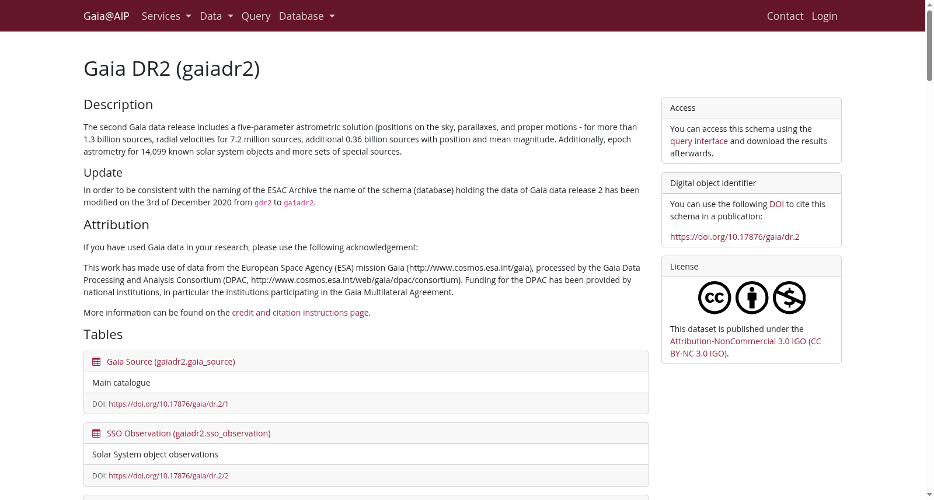Open the Gaia Source DOI dr.2/1 link

coord(169,404)
